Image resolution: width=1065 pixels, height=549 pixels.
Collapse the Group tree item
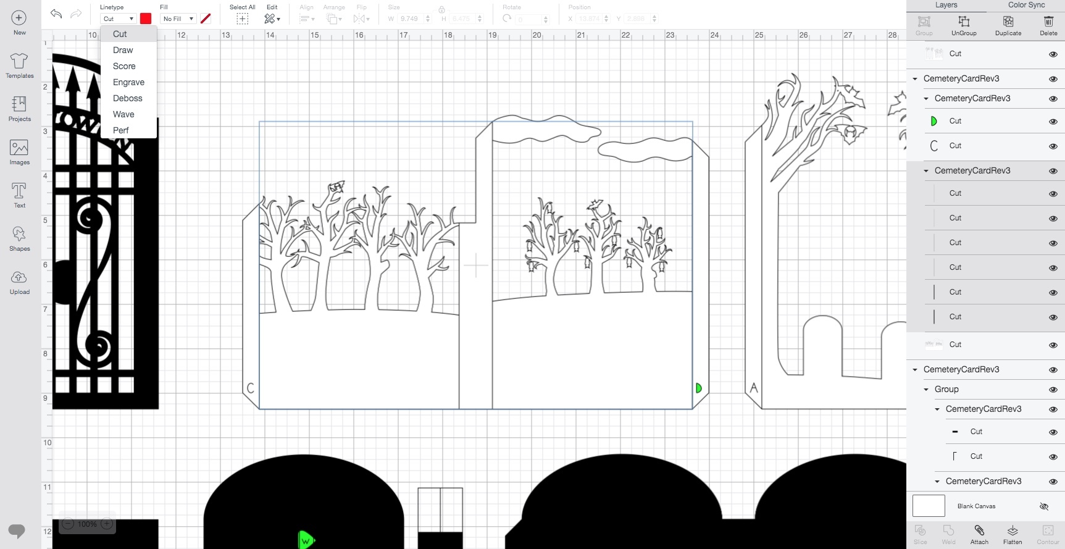point(926,390)
